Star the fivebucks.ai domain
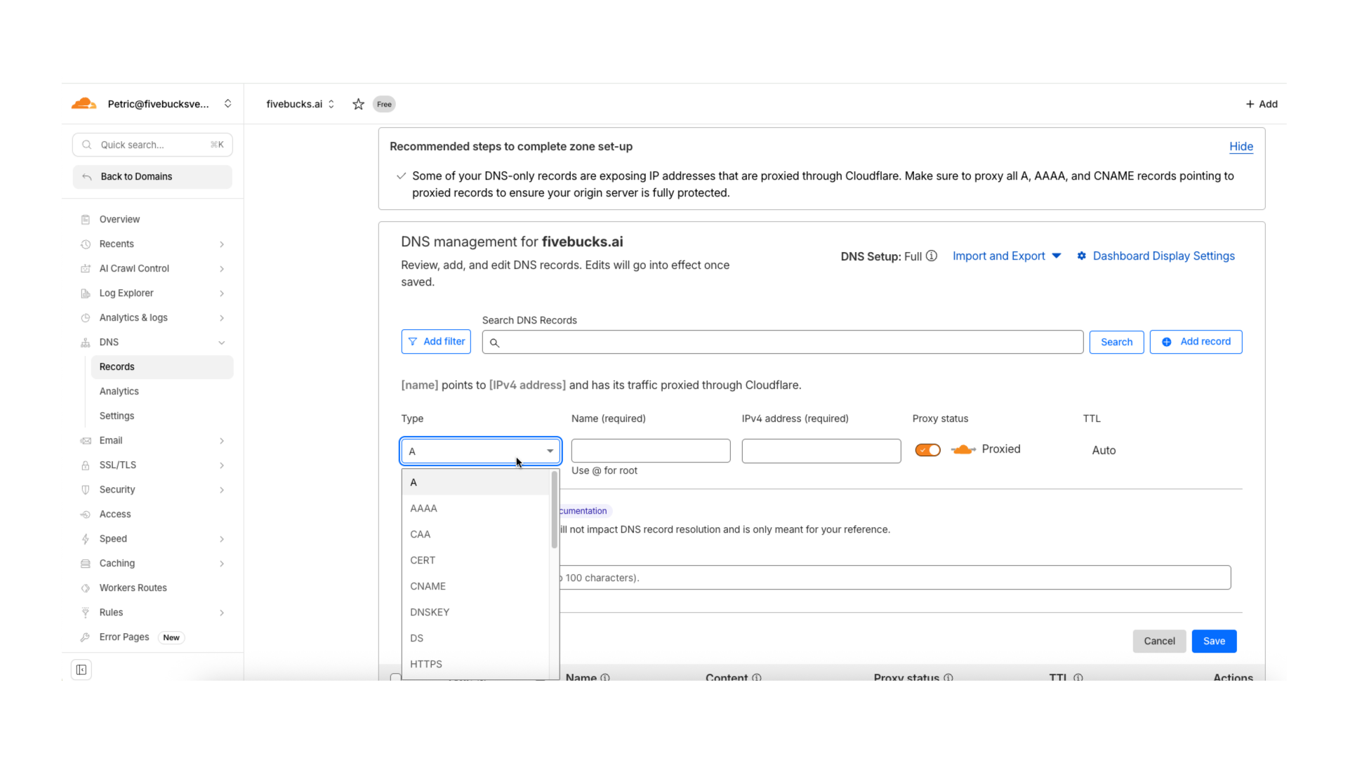 point(358,104)
